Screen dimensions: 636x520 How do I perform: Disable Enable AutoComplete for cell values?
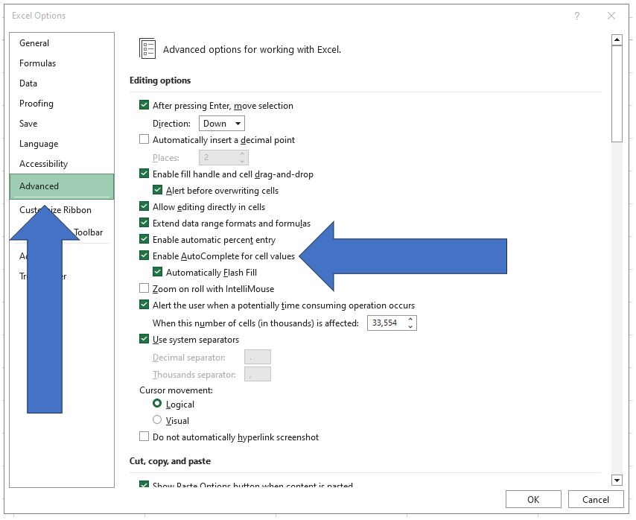point(144,256)
